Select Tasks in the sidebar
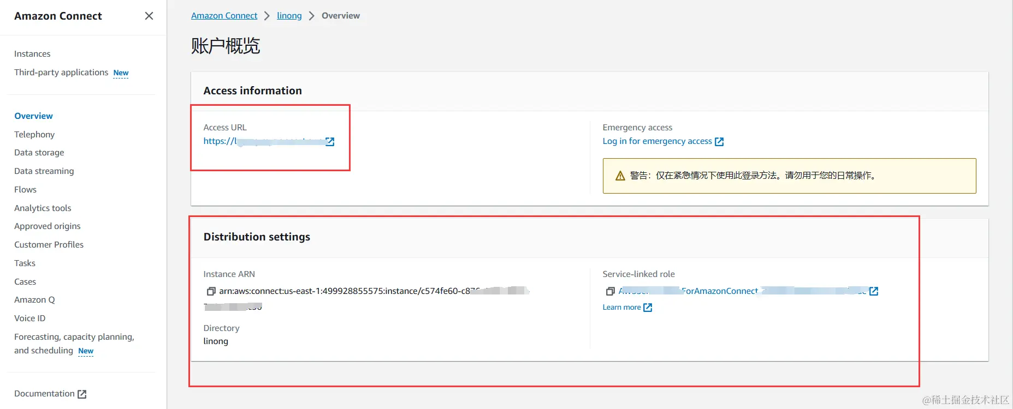 tap(25, 263)
